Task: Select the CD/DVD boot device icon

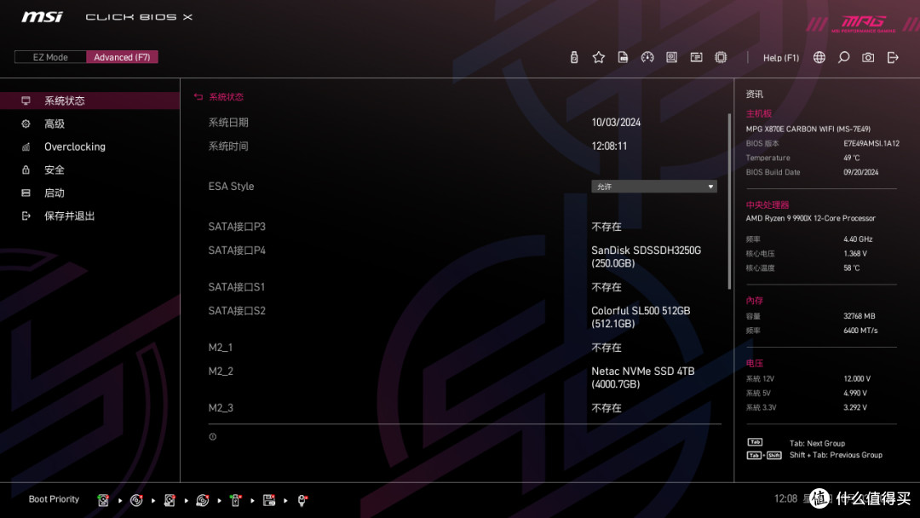Action: [136, 500]
